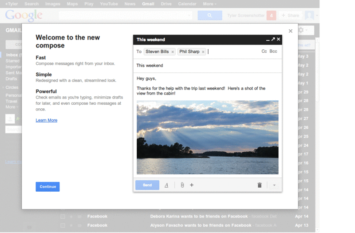Open +Tyler in Google bar
This screenshot has width=355, height=233.
[12, 4]
